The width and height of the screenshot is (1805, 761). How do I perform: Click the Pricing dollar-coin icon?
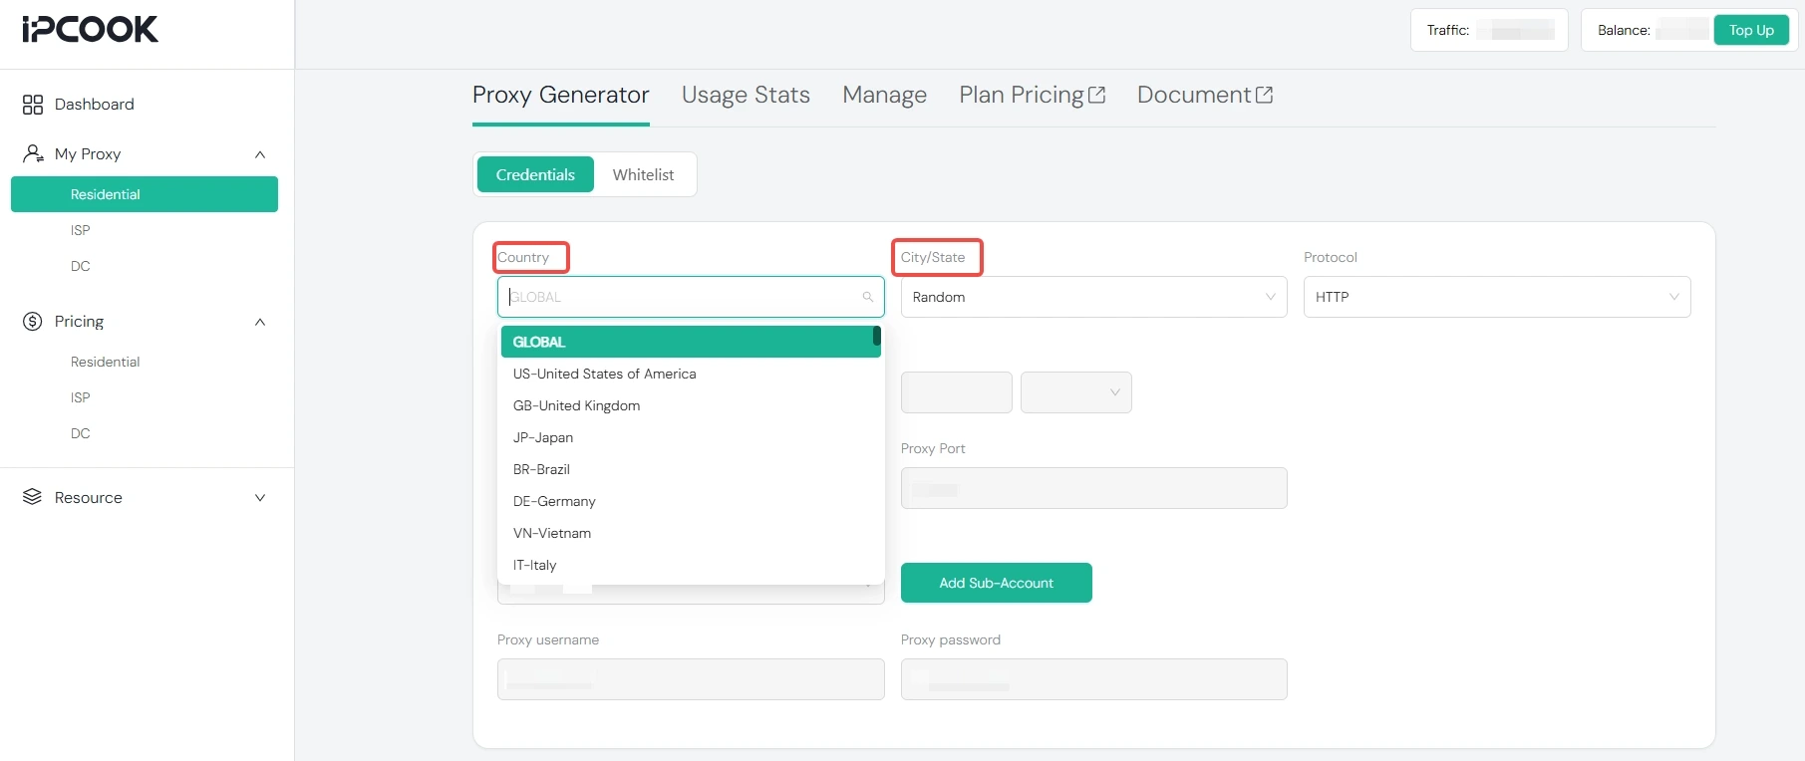coord(33,321)
